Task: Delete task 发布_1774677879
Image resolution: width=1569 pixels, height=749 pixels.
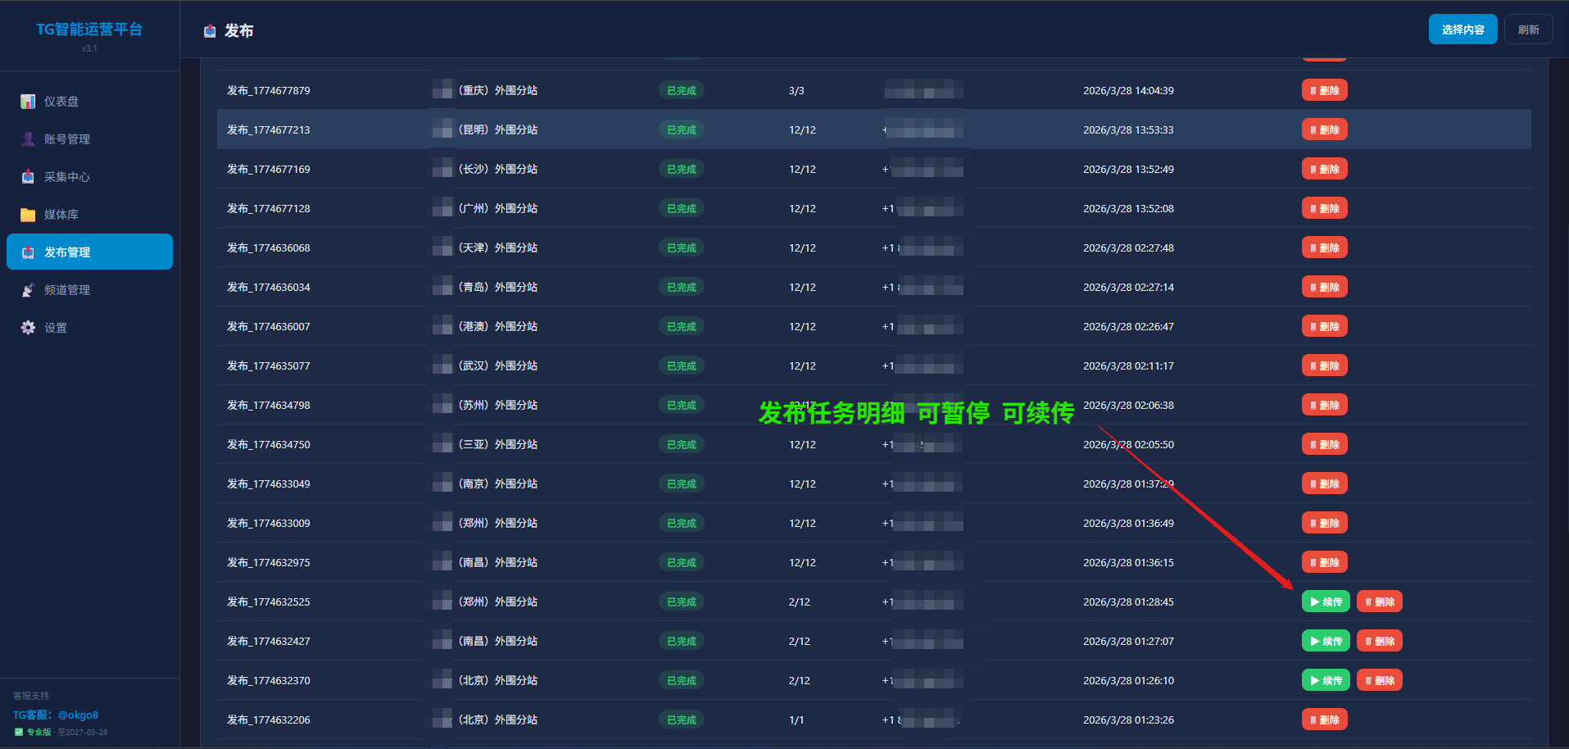Action: (1324, 90)
